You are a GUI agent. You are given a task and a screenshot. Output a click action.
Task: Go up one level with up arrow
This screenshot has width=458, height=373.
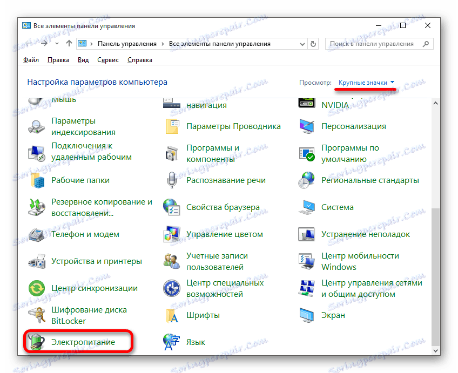69,44
